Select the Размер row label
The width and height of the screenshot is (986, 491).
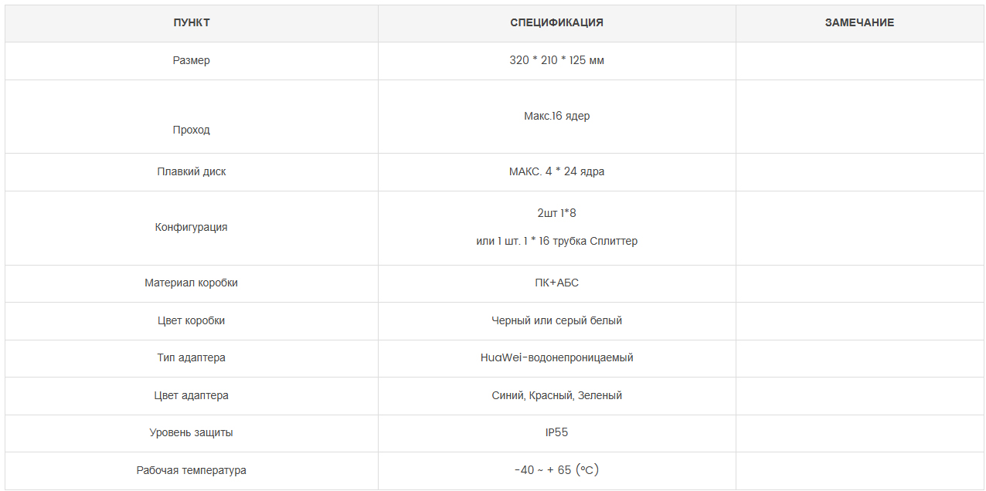click(191, 60)
